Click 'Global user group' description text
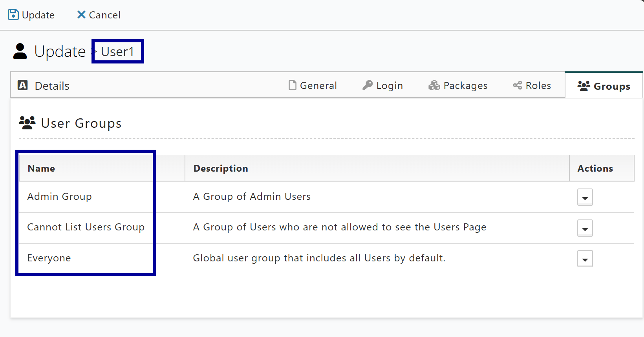644x337 pixels. click(x=319, y=258)
